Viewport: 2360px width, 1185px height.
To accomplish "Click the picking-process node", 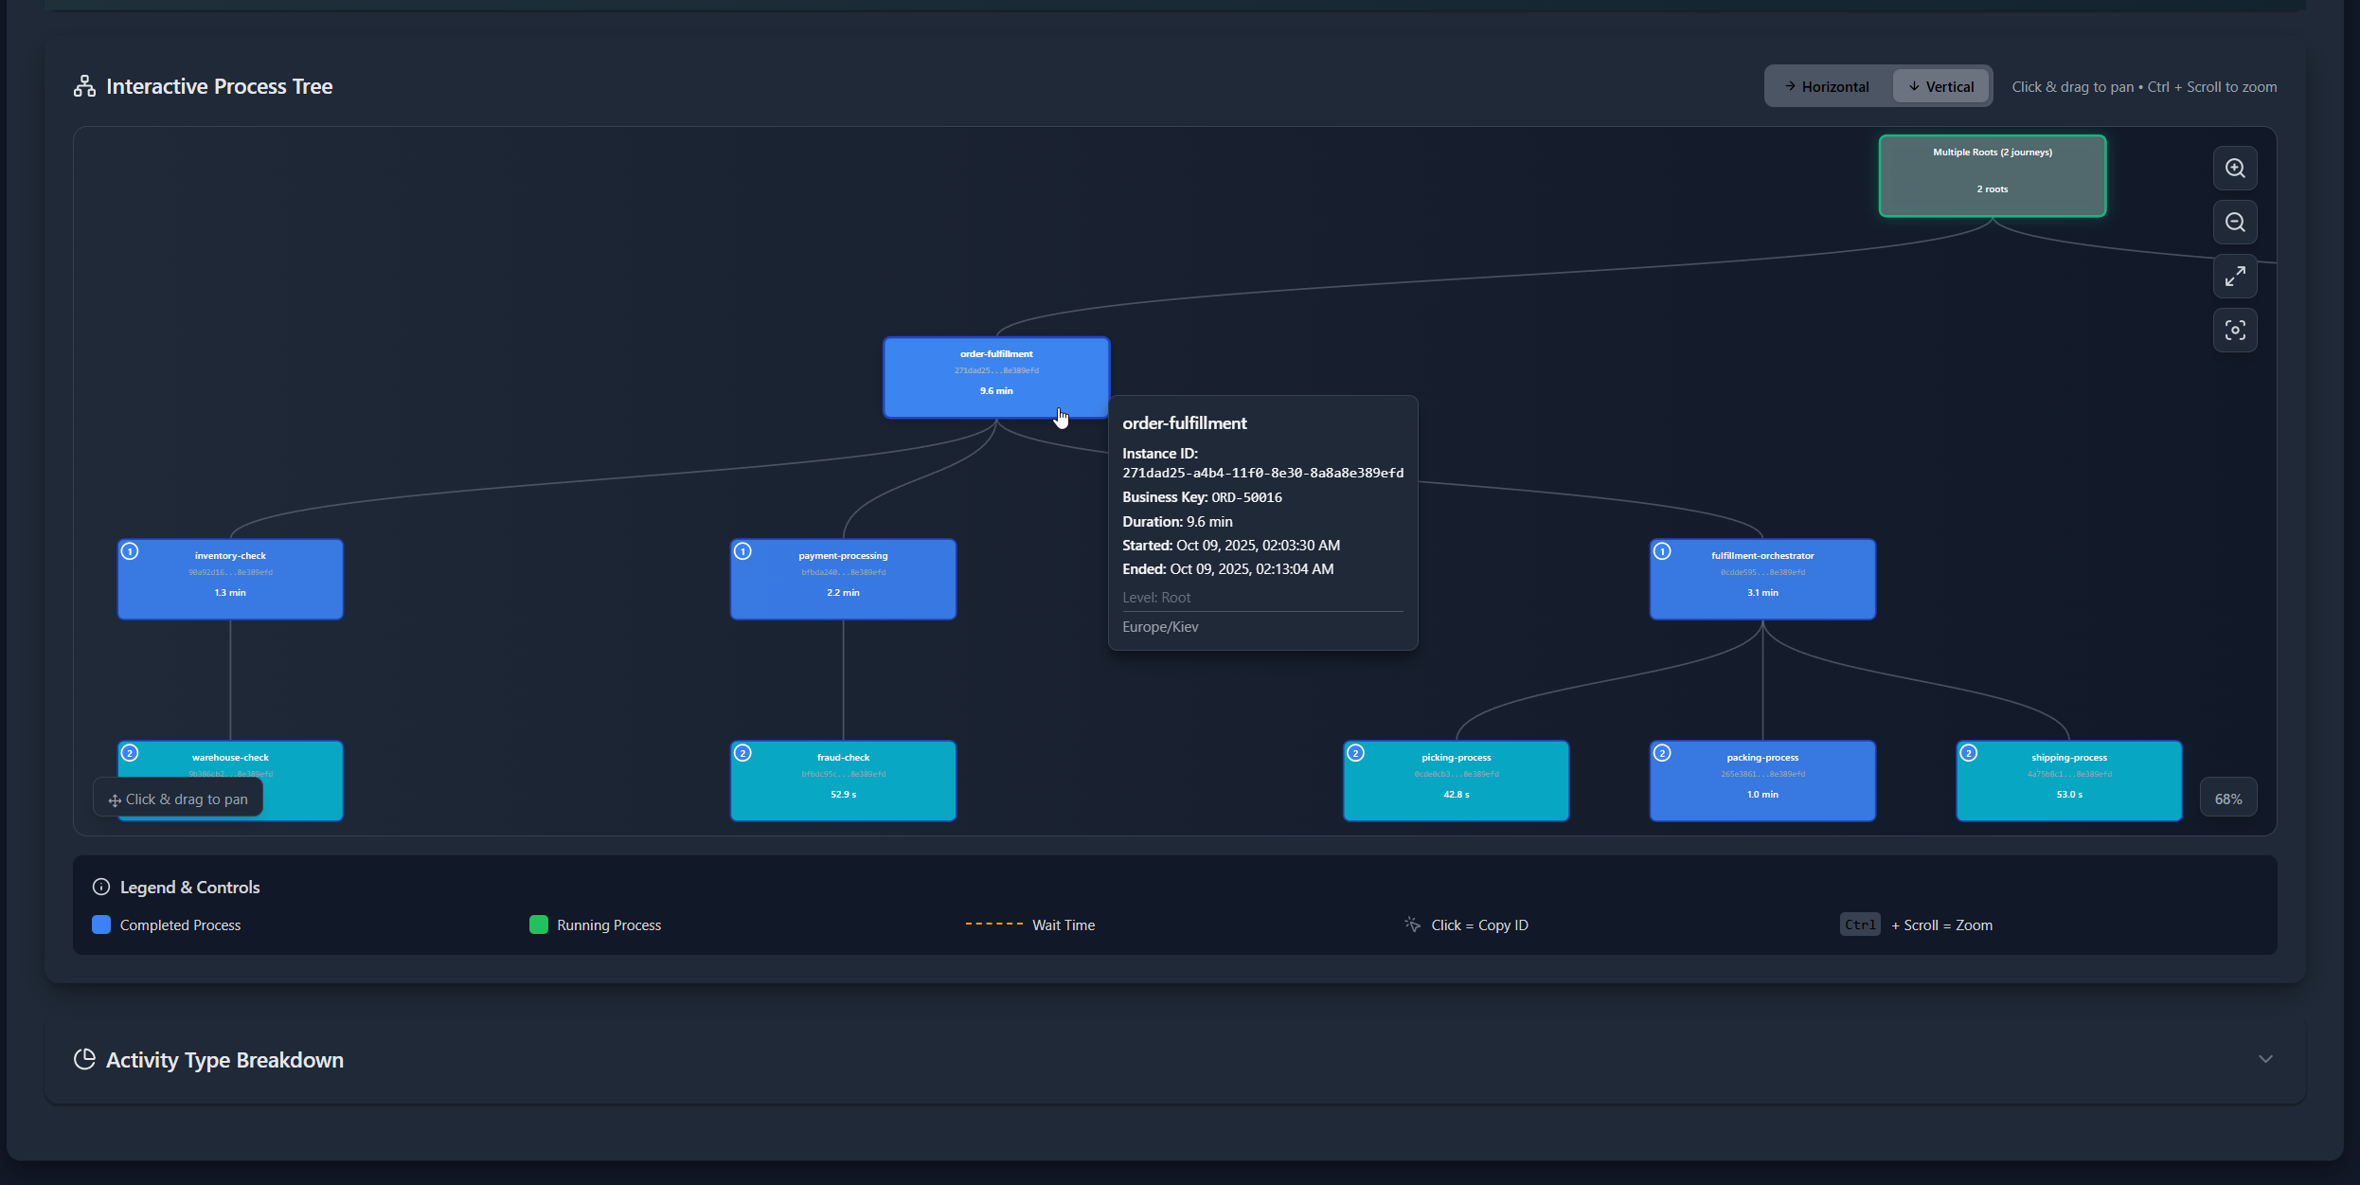I will point(1456,781).
